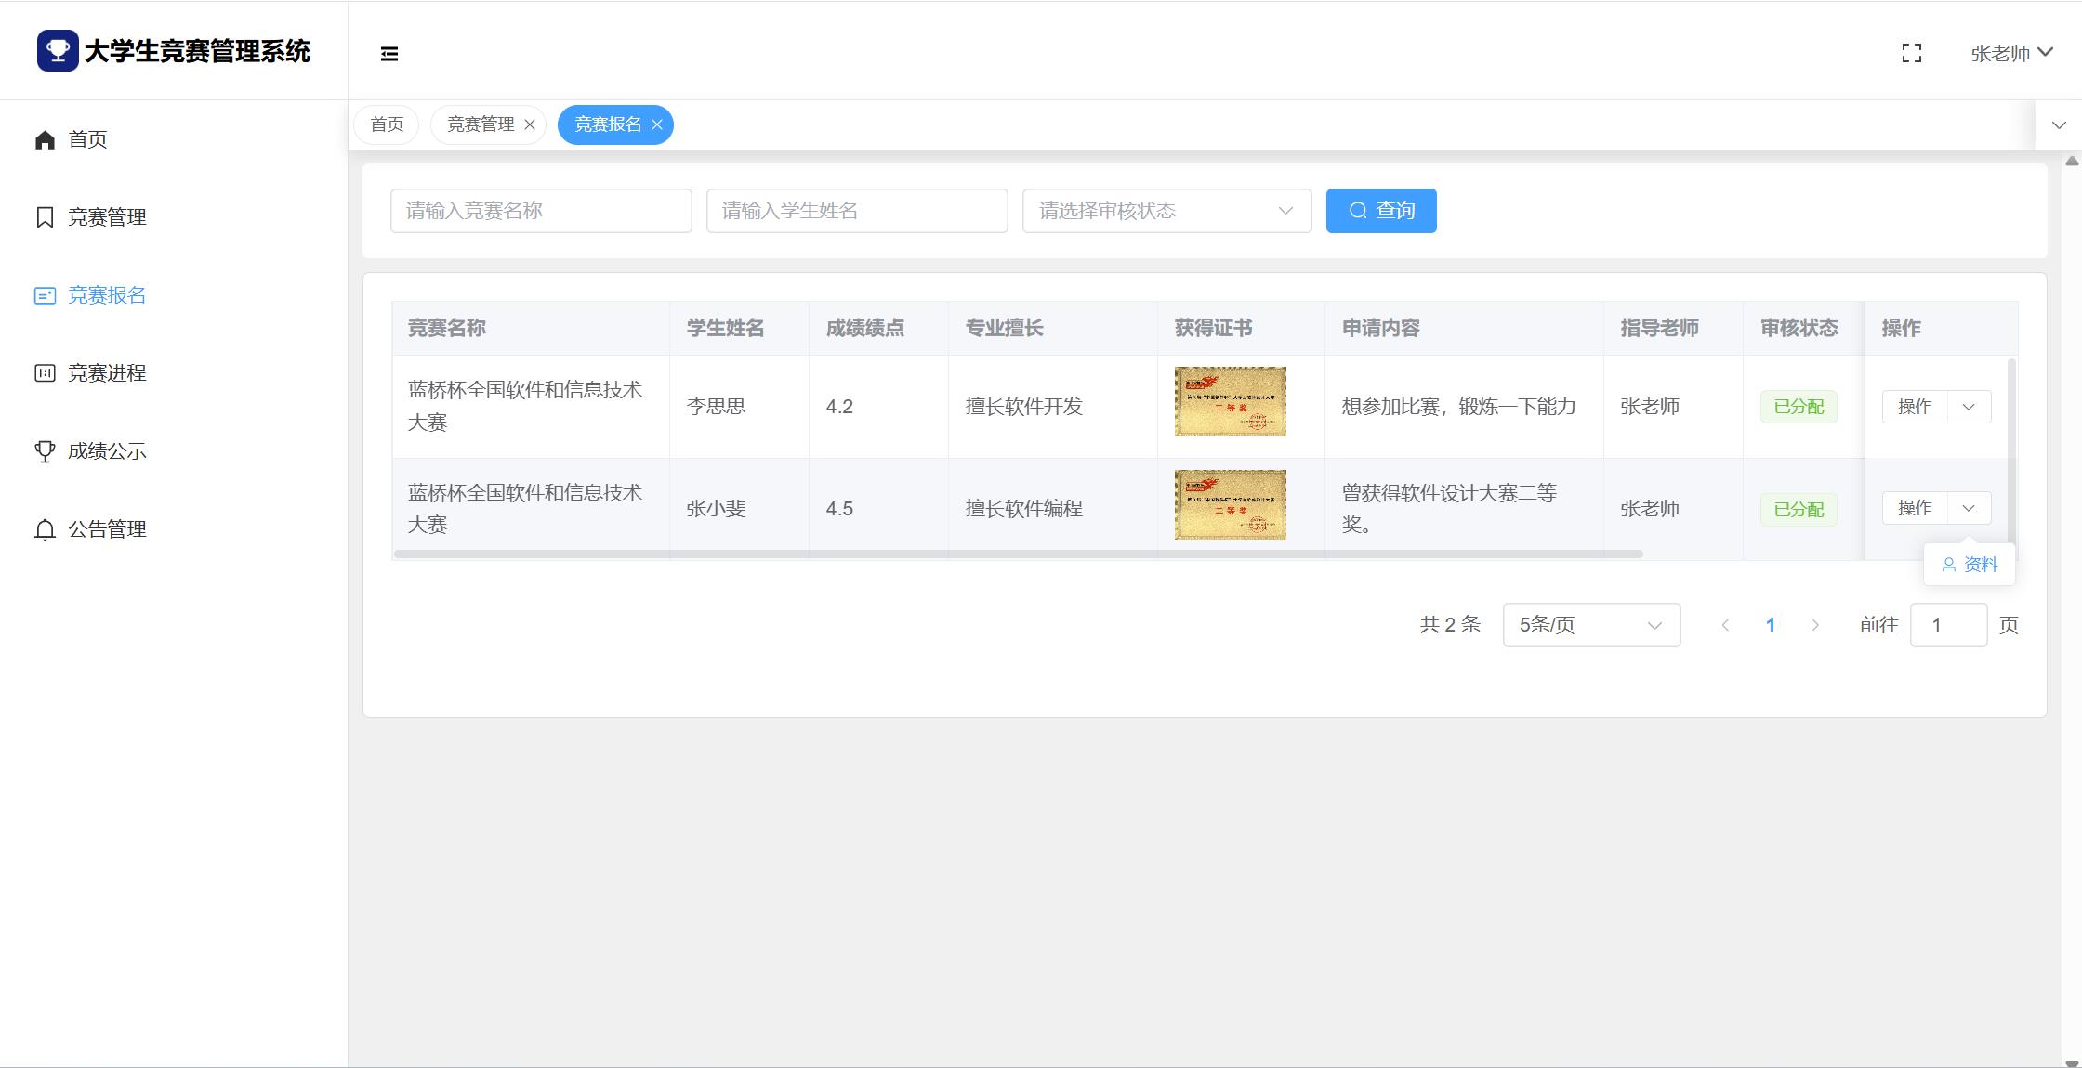Switch to the 首页 tab

[x=387, y=124]
